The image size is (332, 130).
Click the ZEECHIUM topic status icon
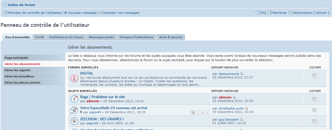pyautogui.click(x=74, y=121)
